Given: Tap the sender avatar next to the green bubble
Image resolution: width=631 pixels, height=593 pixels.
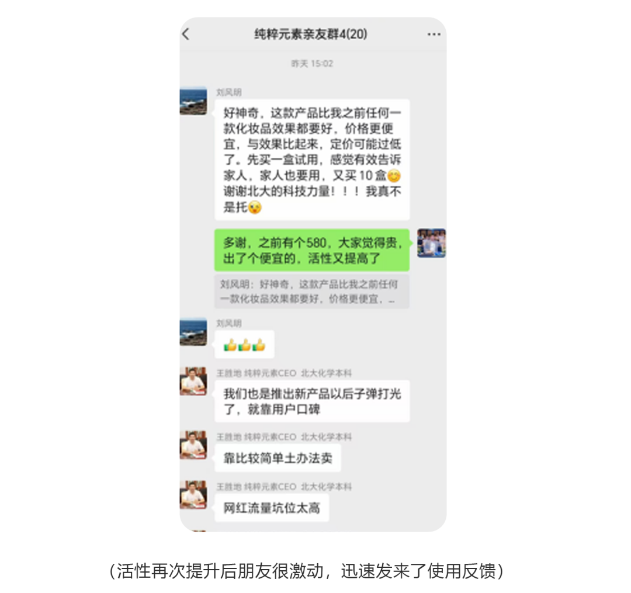Looking at the screenshot, I should pos(431,243).
